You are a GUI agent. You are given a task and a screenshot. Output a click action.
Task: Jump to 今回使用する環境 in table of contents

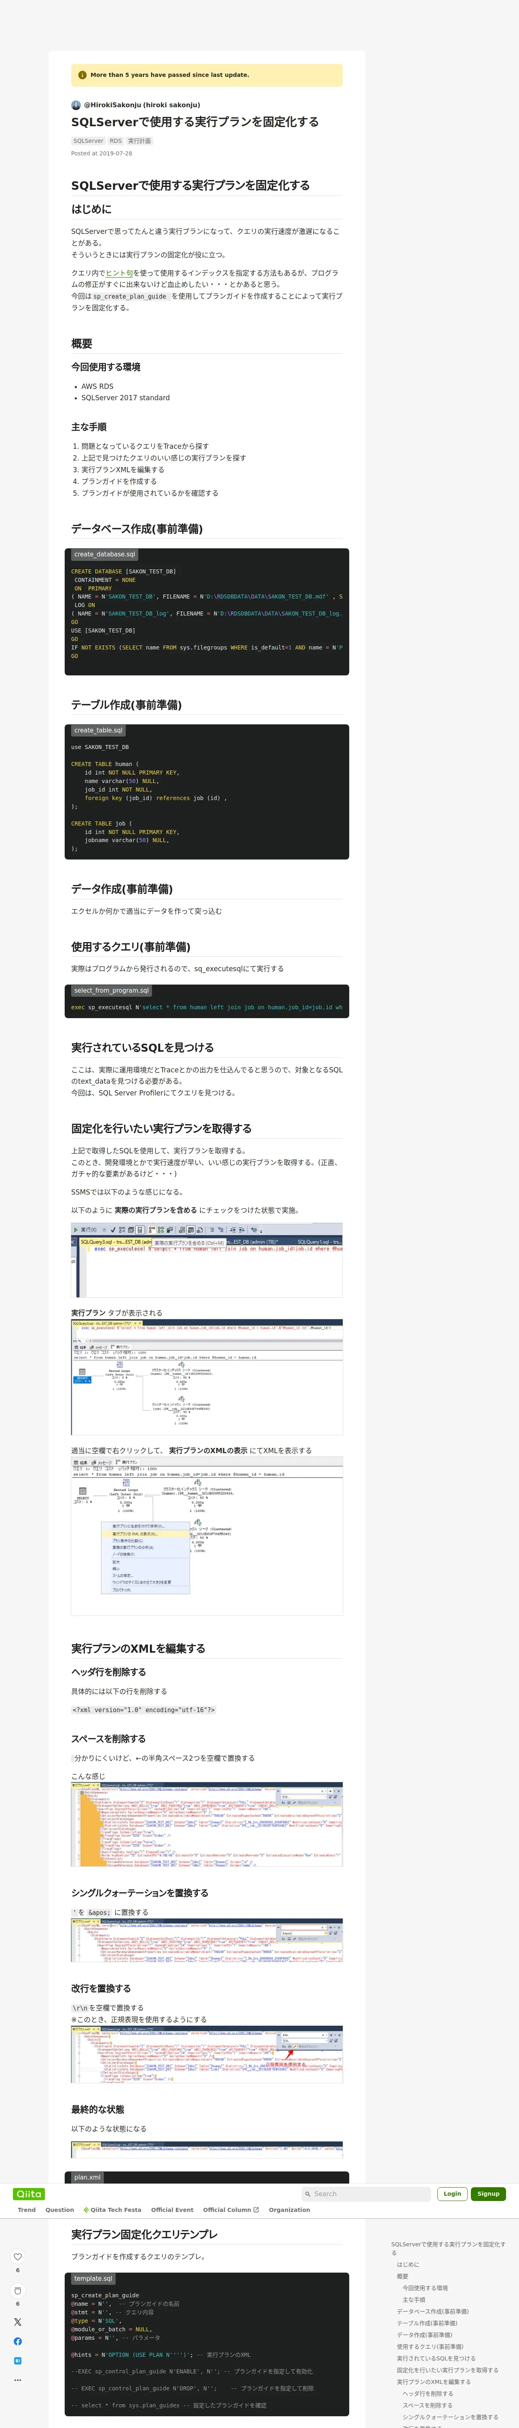coord(425,2288)
